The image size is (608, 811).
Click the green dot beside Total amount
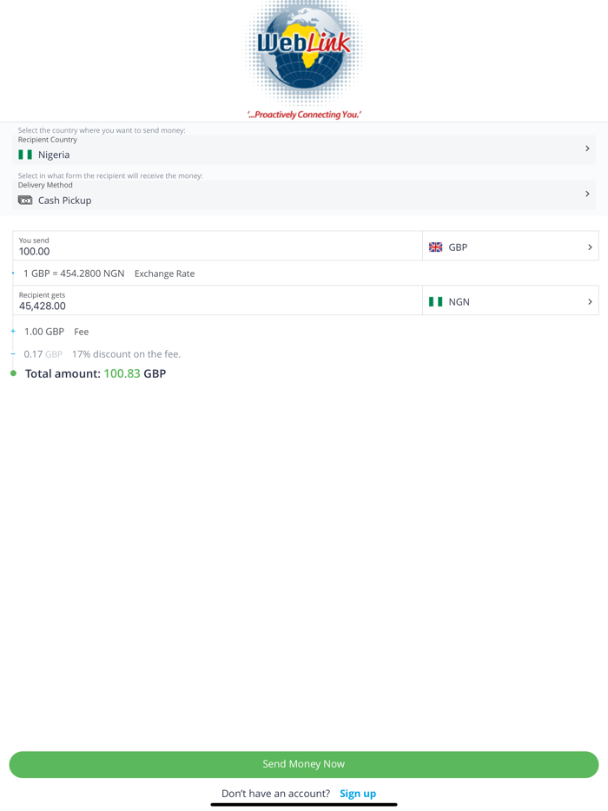12,373
